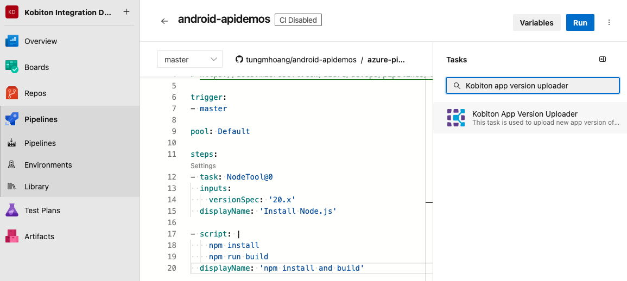Click the '- master' line in editor
The image size is (627, 281).
pos(209,108)
